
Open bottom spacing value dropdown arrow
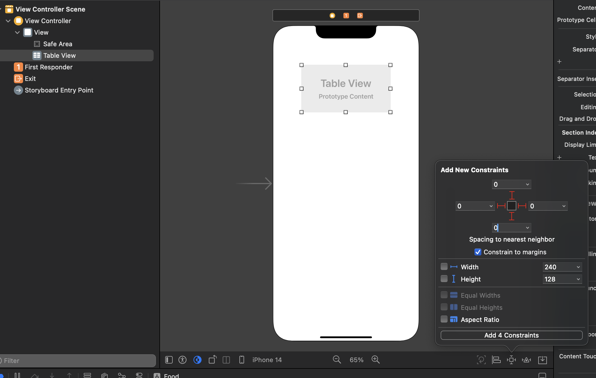527,228
